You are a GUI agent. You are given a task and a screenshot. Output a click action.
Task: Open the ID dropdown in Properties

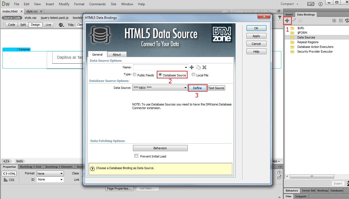coord(50,179)
